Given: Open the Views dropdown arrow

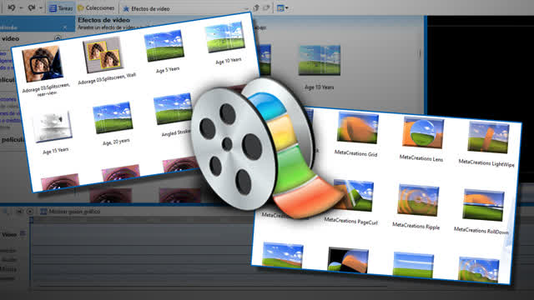Looking at the screenshot, I should (x=287, y=7).
